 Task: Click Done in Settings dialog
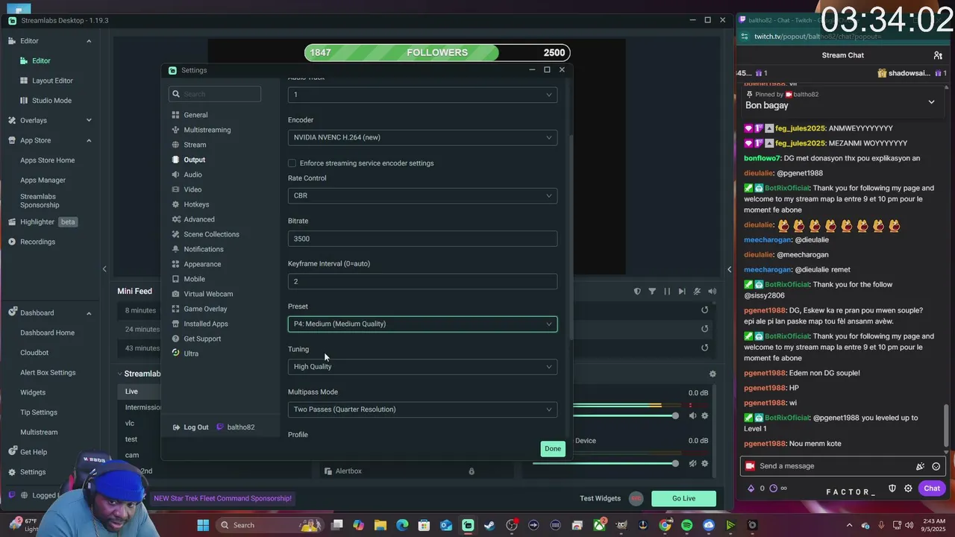click(553, 449)
